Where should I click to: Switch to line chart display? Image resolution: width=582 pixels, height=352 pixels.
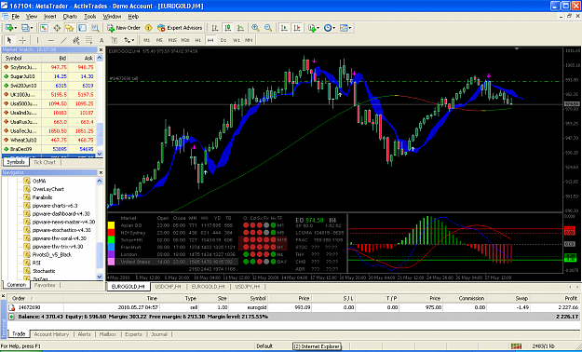240,28
